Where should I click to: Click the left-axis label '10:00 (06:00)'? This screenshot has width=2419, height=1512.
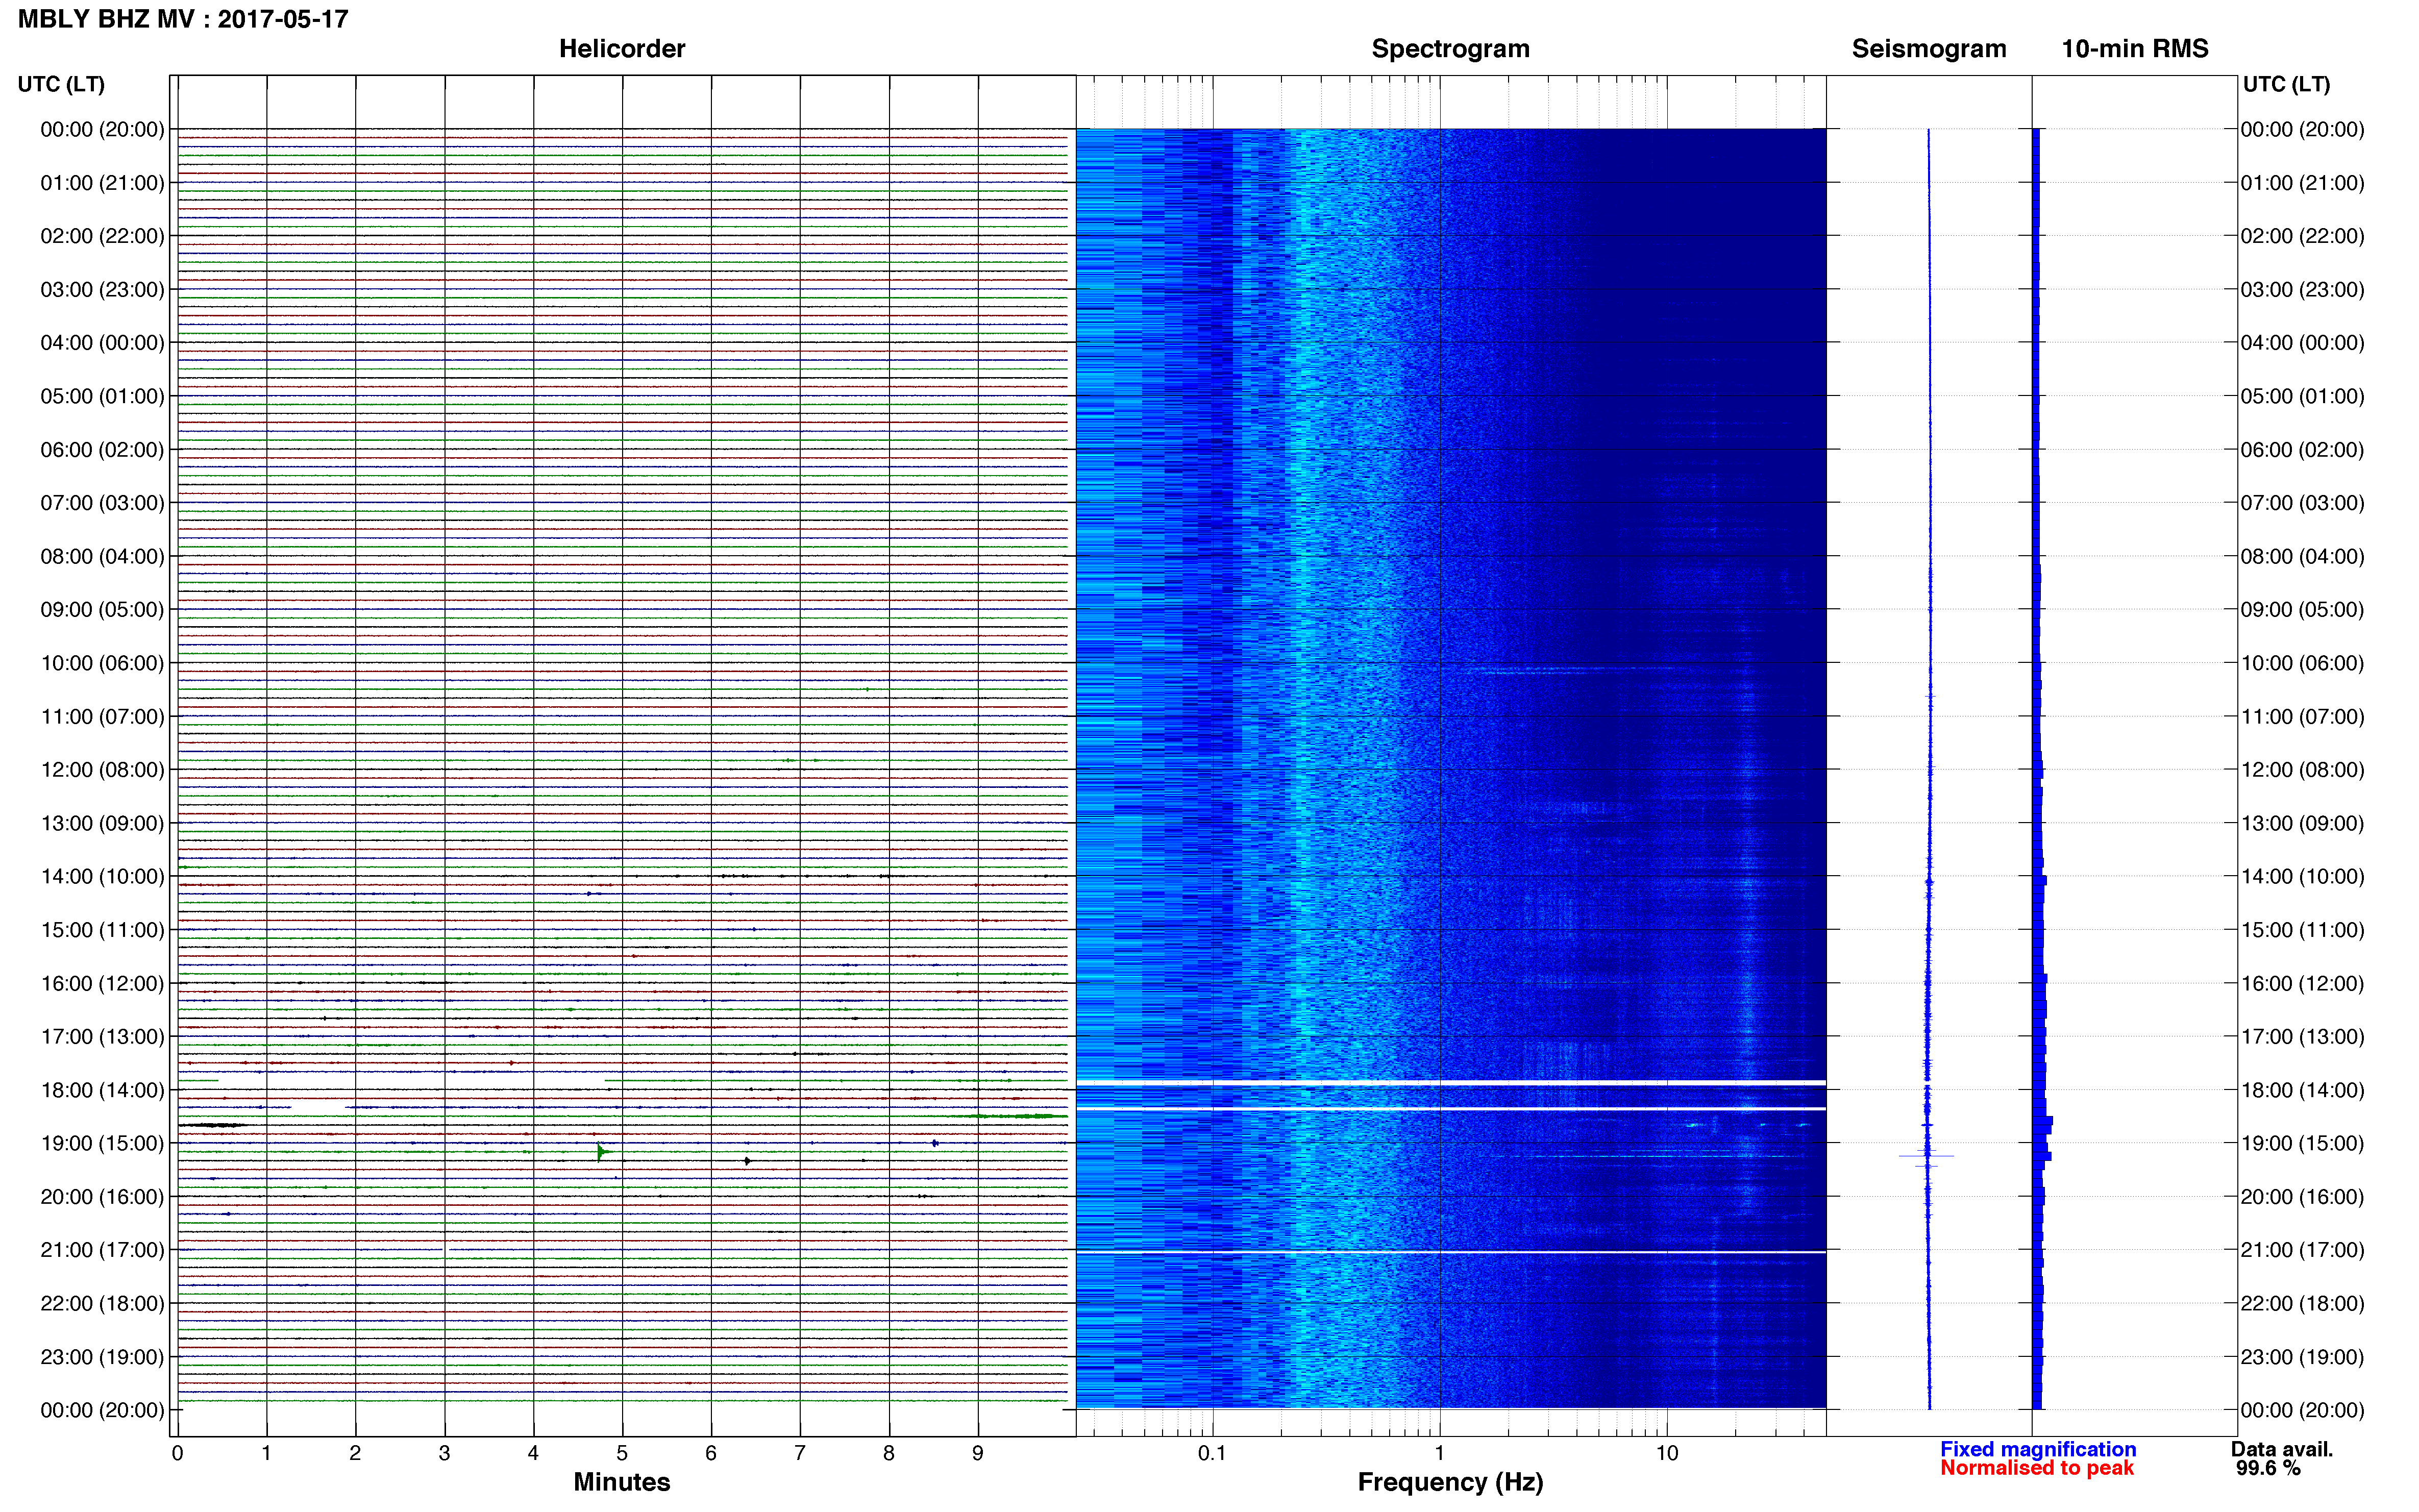[x=102, y=663]
